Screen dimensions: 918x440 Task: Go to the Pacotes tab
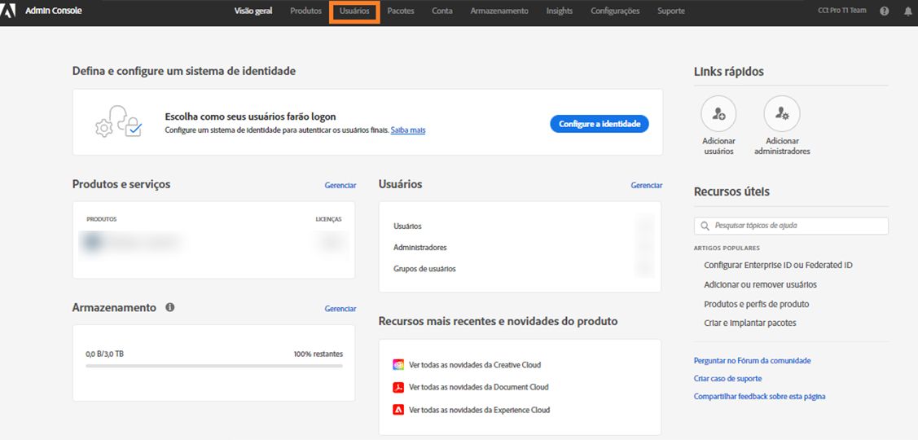point(401,11)
